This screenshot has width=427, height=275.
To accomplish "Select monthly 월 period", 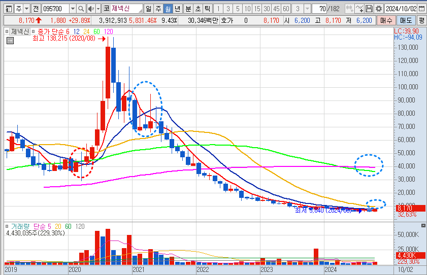I will (x=168, y=9).
